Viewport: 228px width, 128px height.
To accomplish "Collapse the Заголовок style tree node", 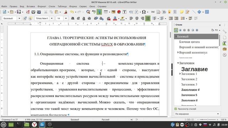I will (x=178, y=63).
